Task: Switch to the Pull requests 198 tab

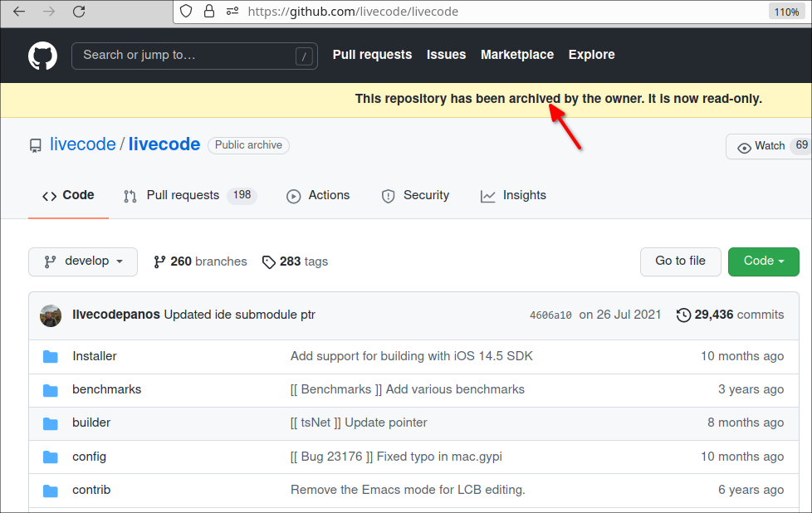Action: (x=190, y=196)
